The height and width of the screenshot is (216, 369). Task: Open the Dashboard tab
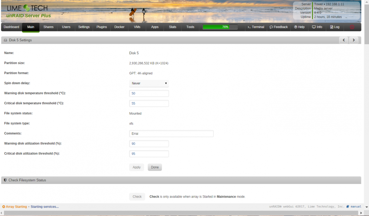(11, 27)
